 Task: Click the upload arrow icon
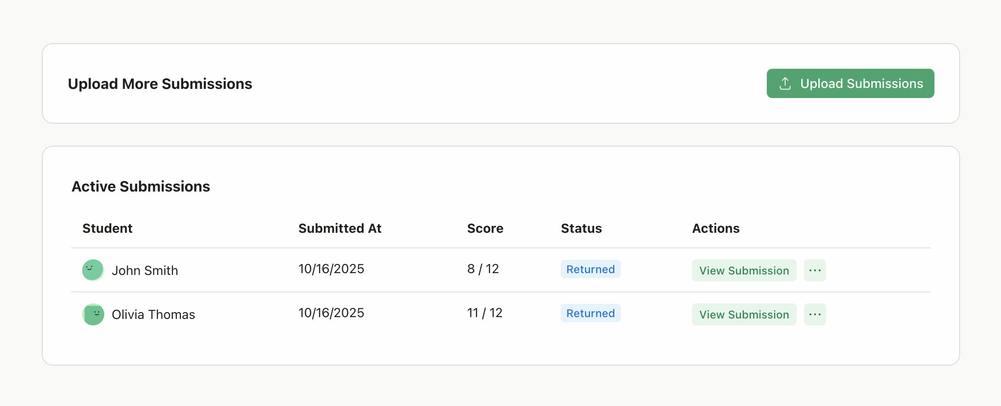point(785,83)
